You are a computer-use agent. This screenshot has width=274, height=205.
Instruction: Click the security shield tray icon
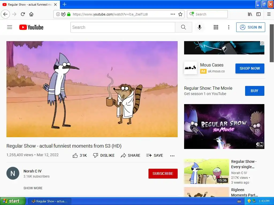point(249,201)
